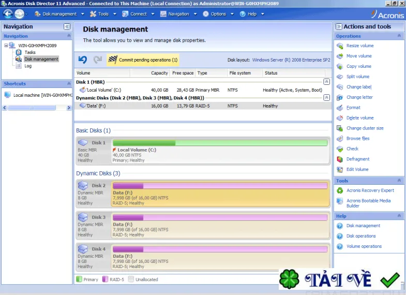Viewport: 406px width, 295px height.
Task: Click the undo arrow icon
Action: coord(83,60)
